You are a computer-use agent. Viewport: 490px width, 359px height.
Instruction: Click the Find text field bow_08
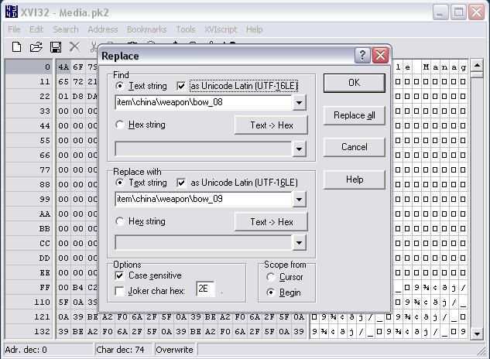[204, 102]
